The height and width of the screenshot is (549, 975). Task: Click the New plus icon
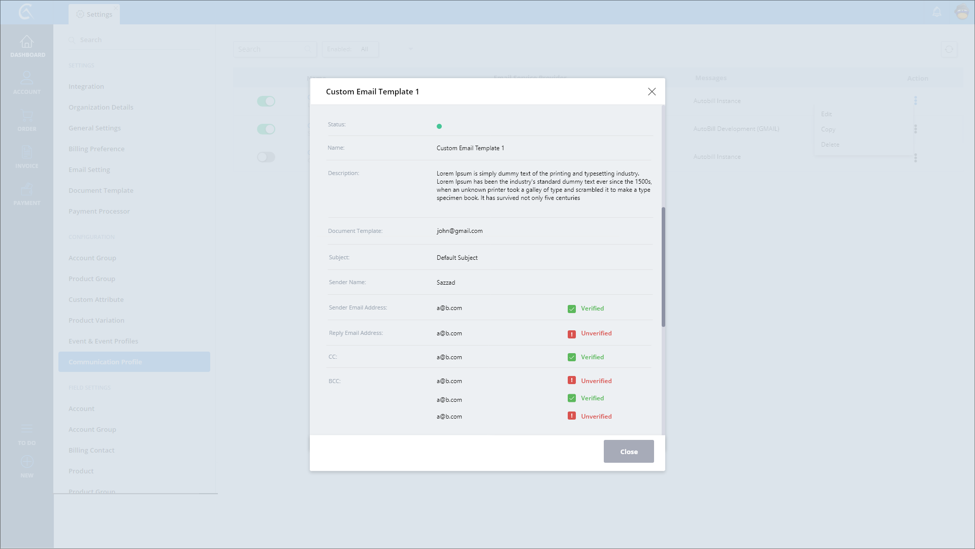(x=27, y=462)
